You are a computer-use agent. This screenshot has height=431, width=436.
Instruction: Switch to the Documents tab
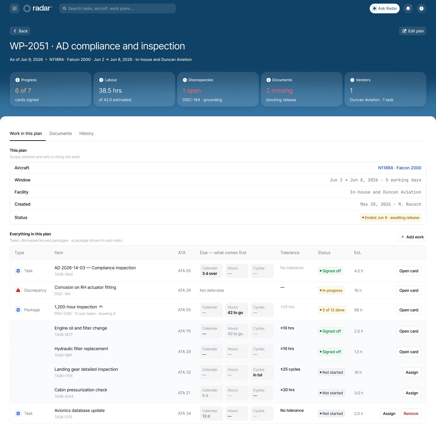click(x=61, y=134)
